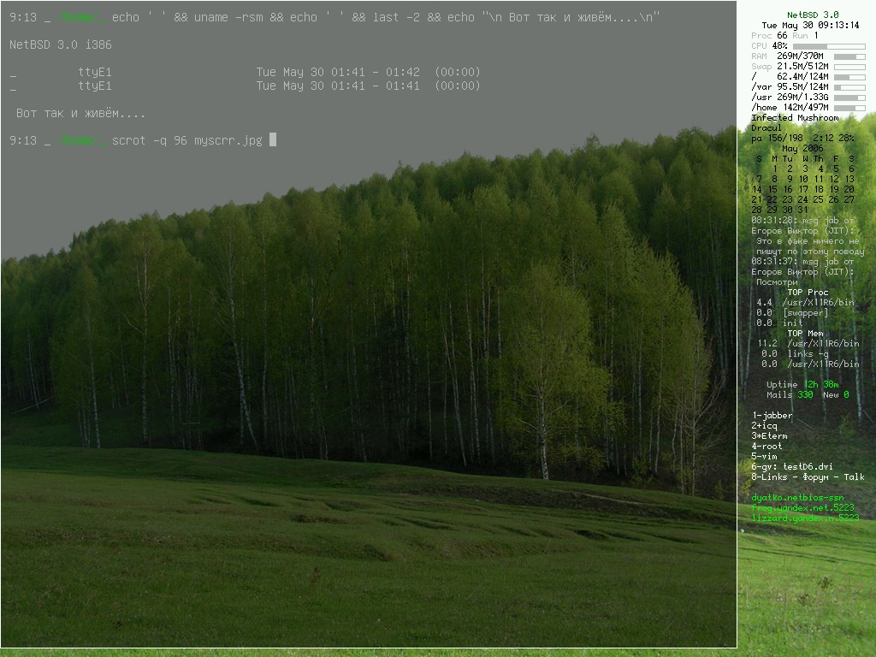Select the '4-root' window entry
This screenshot has width=876, height=657.
(766, 446)
